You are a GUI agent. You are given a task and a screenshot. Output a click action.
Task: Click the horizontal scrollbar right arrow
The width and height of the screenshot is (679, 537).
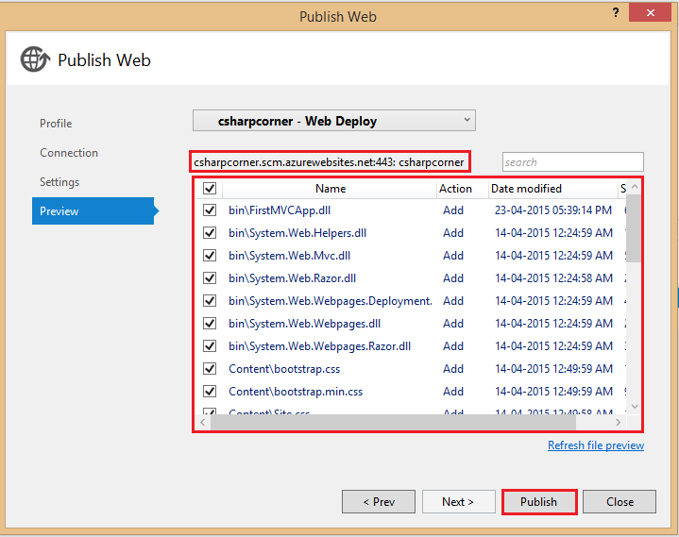coord(618,422)
